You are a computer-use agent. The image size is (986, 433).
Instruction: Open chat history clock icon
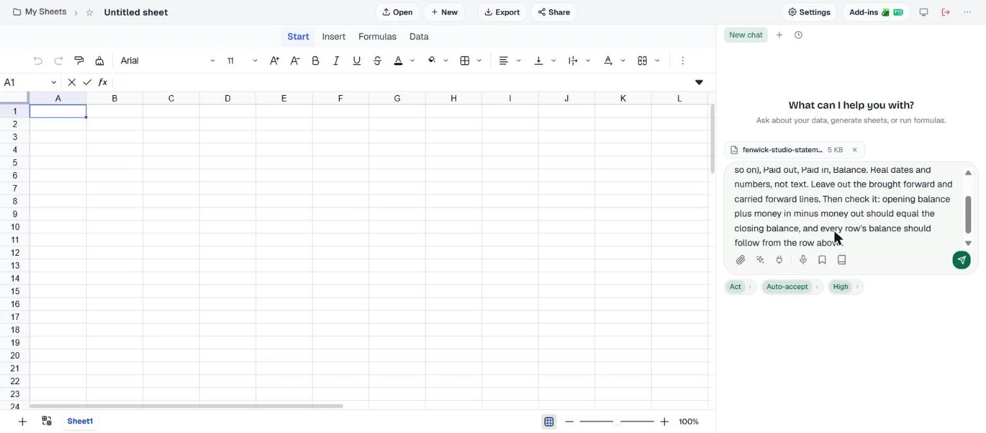pos(799,35)
